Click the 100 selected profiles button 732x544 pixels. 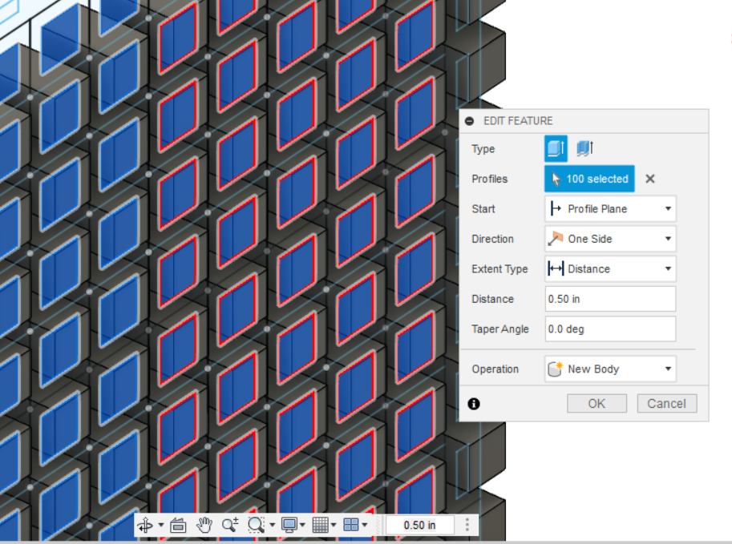pyautogui.click(x=589, y=179)
